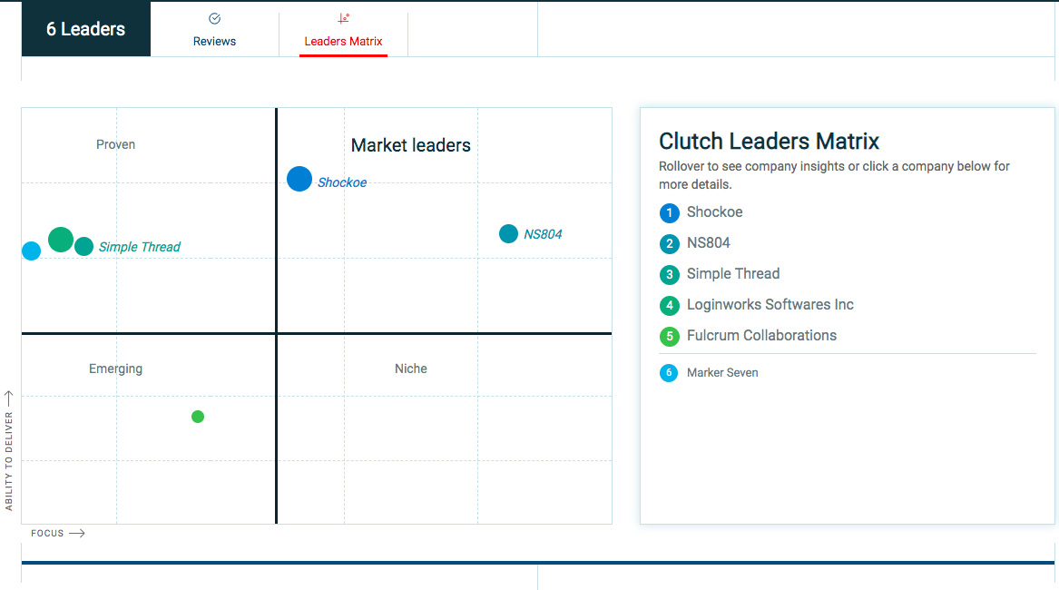This screenshot has width=1059, height=590.
Task: Click the number 1 badge for Shockoe
Action: click(x=670, y=213)
